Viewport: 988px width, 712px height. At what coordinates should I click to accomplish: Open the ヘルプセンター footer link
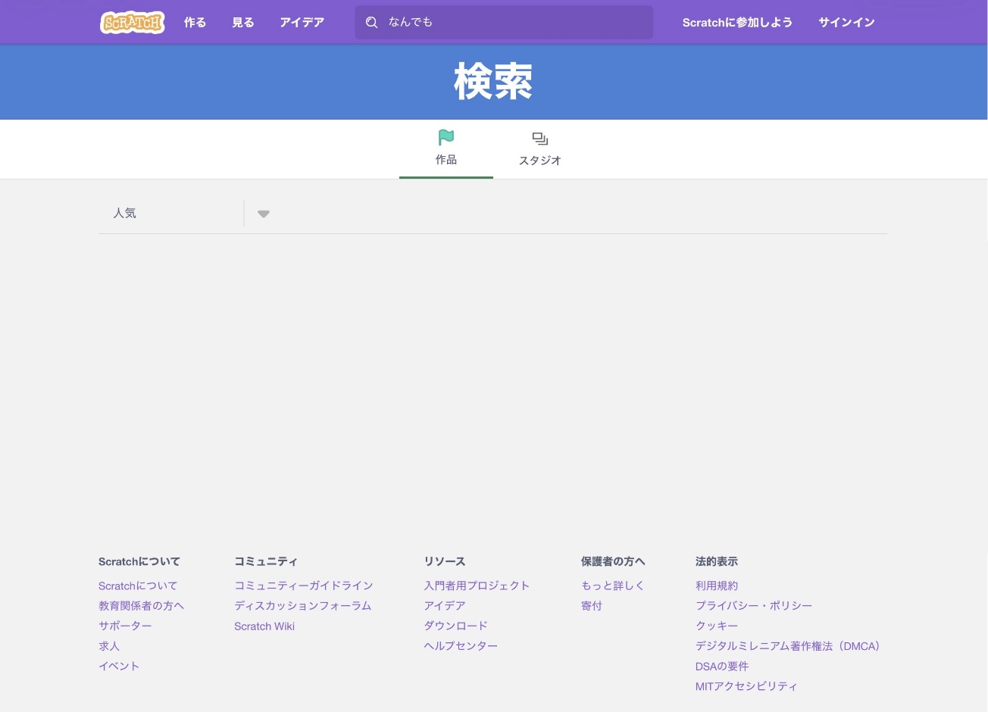coord(461,646)
